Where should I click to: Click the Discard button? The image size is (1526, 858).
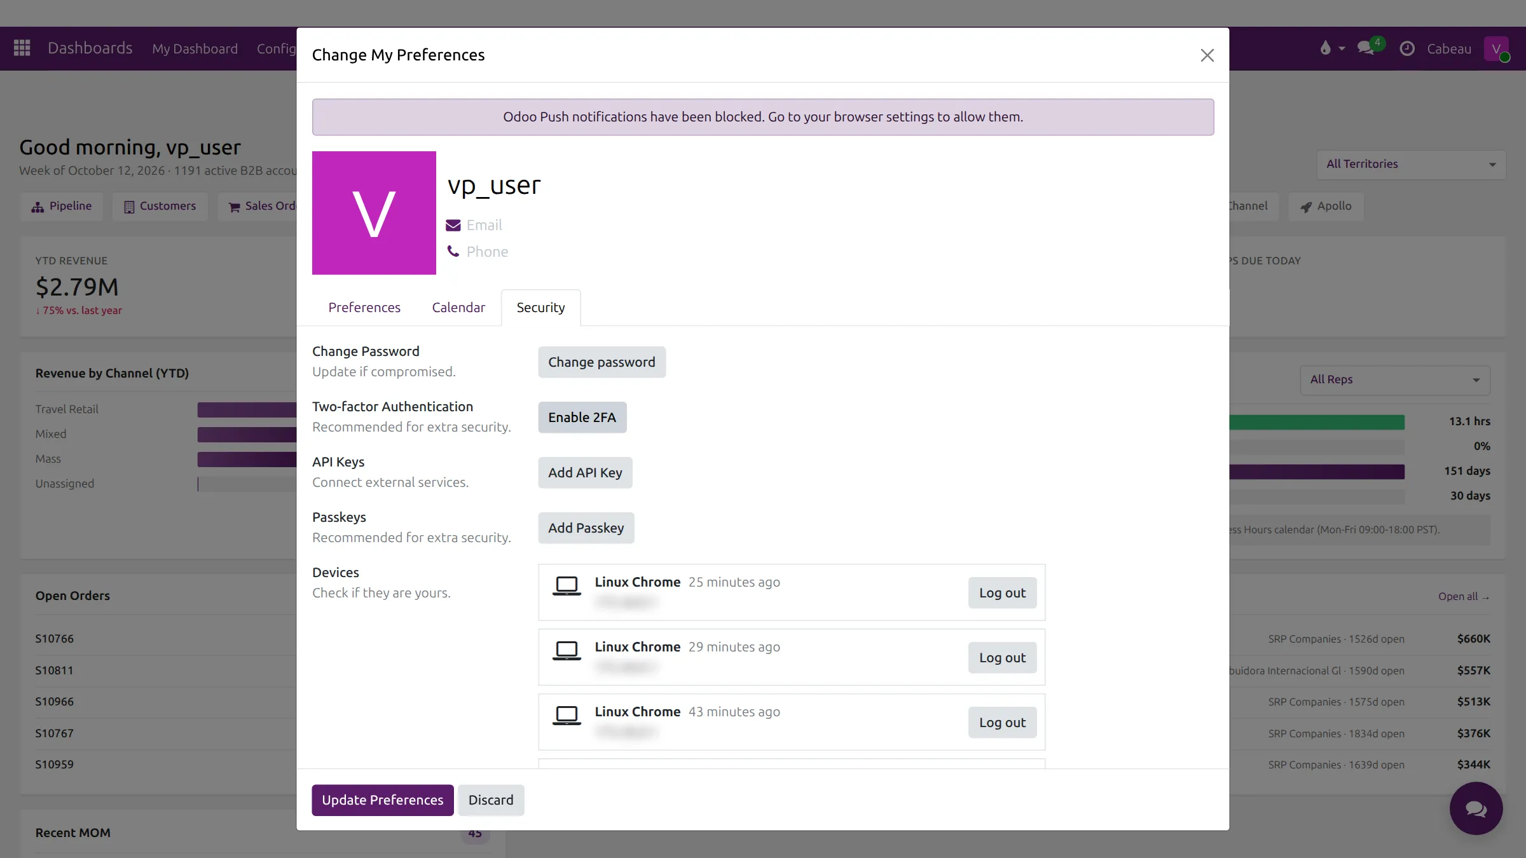point(491,800)
